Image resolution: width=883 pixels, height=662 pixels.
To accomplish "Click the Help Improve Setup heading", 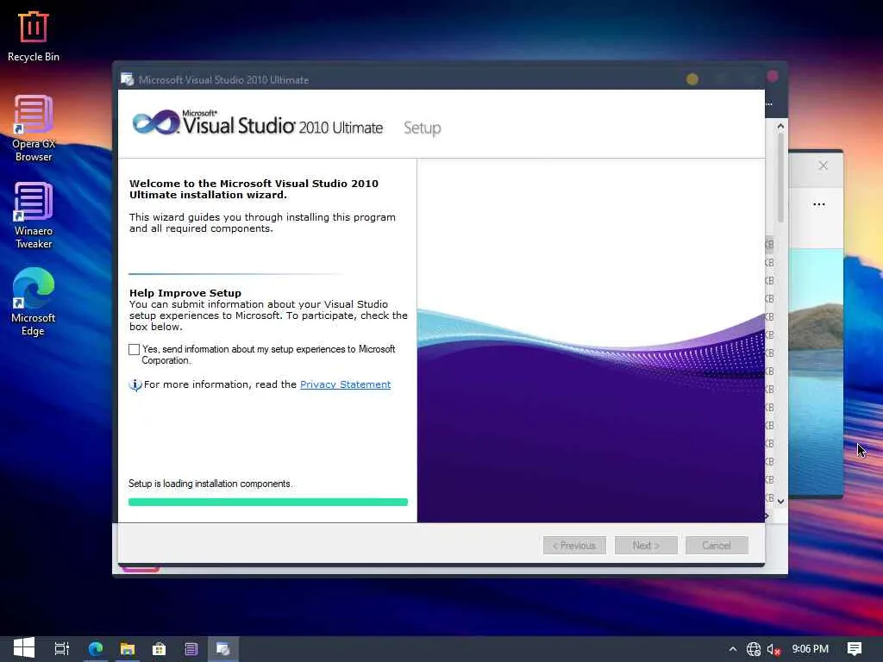I will tap(185, 293).
